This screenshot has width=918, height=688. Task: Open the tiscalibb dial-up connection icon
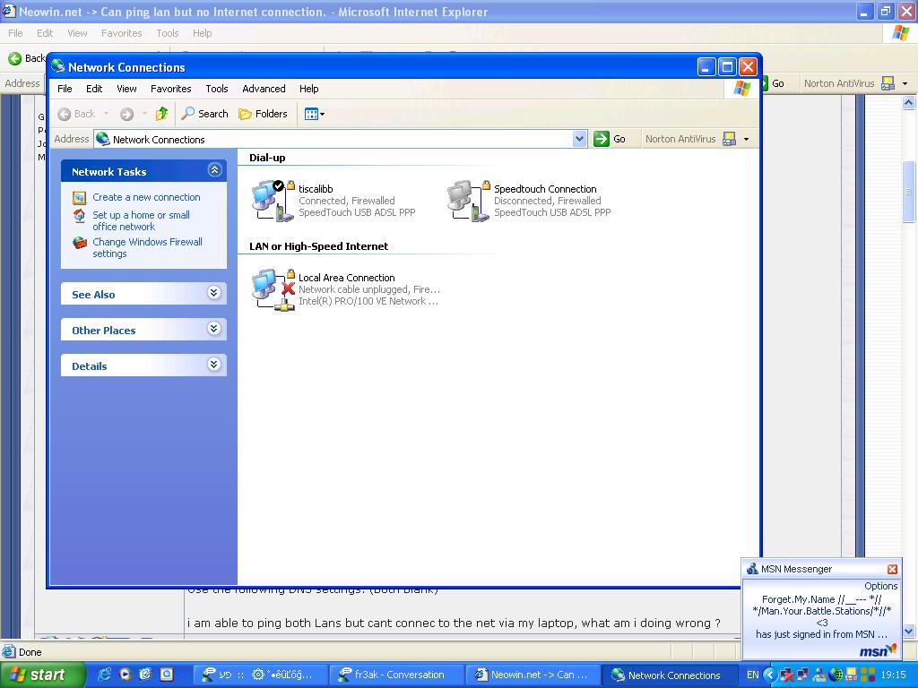269,197
